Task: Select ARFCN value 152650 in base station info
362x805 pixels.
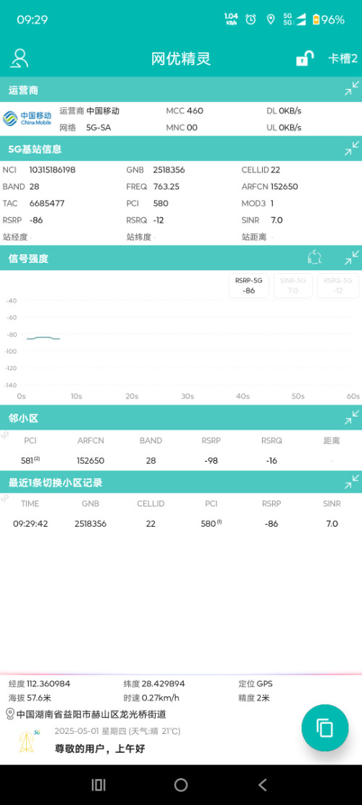Action: [x=284, y=186]
